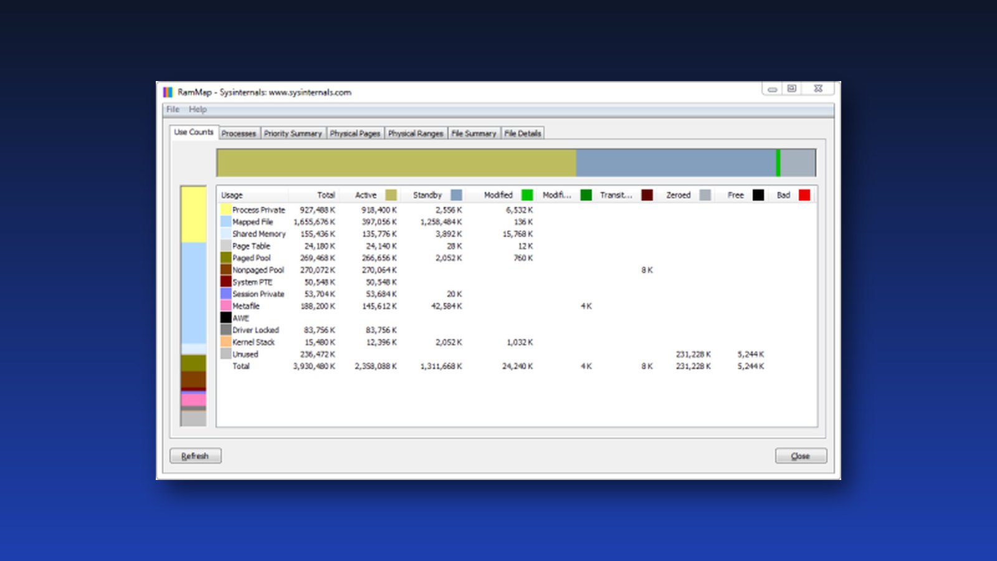The image size is (997, 561).
Task: Click the System PTE dark red icon
Action: coord(226,282)
